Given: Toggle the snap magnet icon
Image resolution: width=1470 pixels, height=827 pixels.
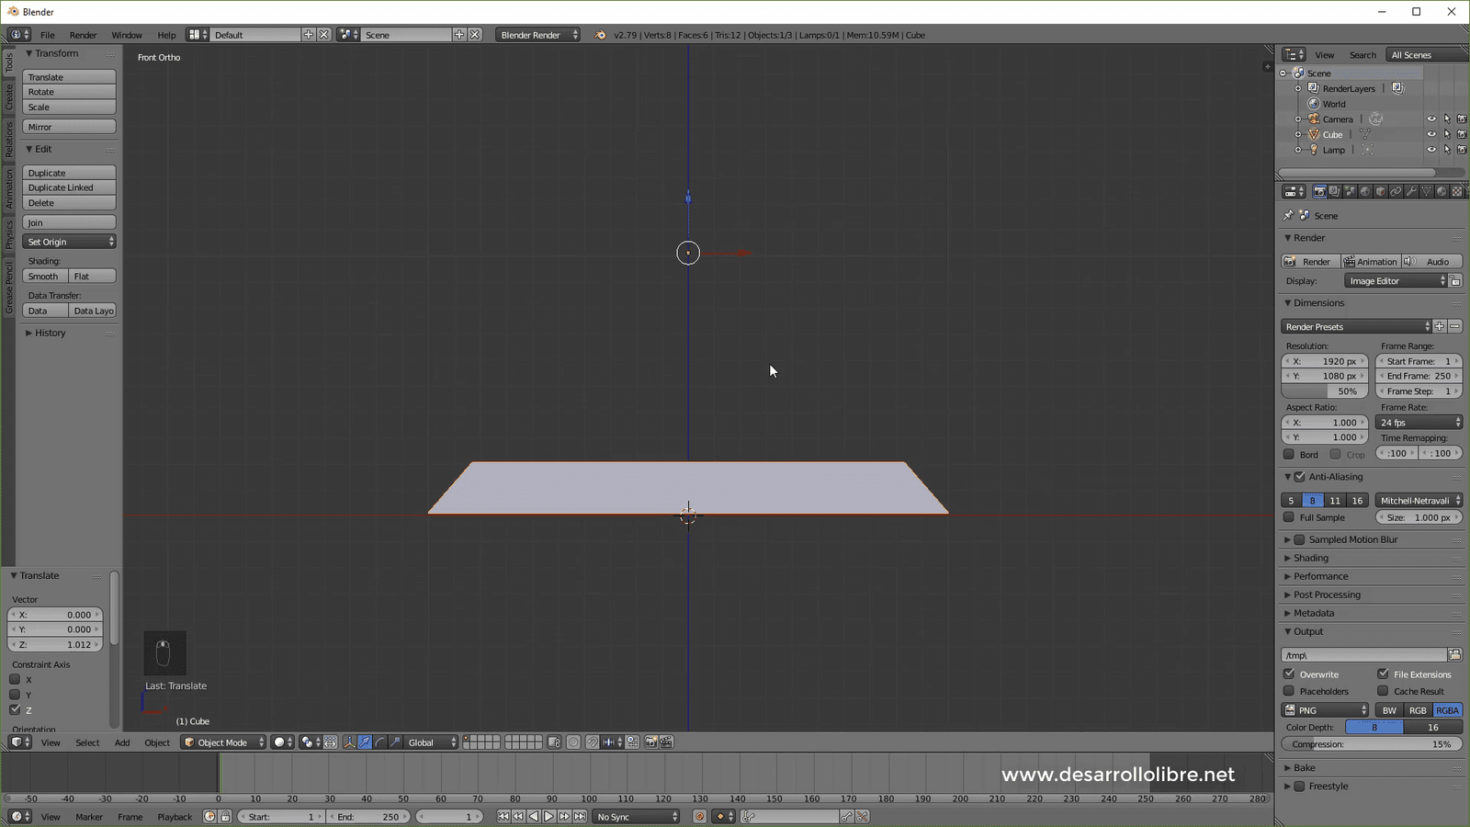Looking at the screenshot, I should 593,742.
